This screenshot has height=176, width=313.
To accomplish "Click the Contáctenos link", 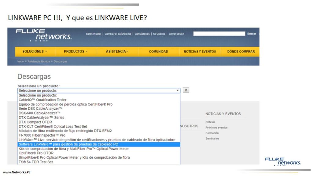I will (x=142, y=34).
